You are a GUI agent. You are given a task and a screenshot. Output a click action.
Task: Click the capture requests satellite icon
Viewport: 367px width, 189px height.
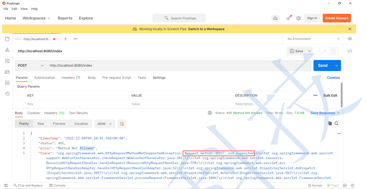(289, 18)
